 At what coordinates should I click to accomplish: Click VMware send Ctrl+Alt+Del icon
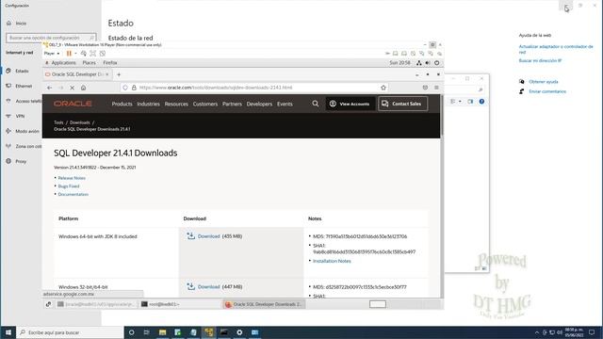click(84, 54)
